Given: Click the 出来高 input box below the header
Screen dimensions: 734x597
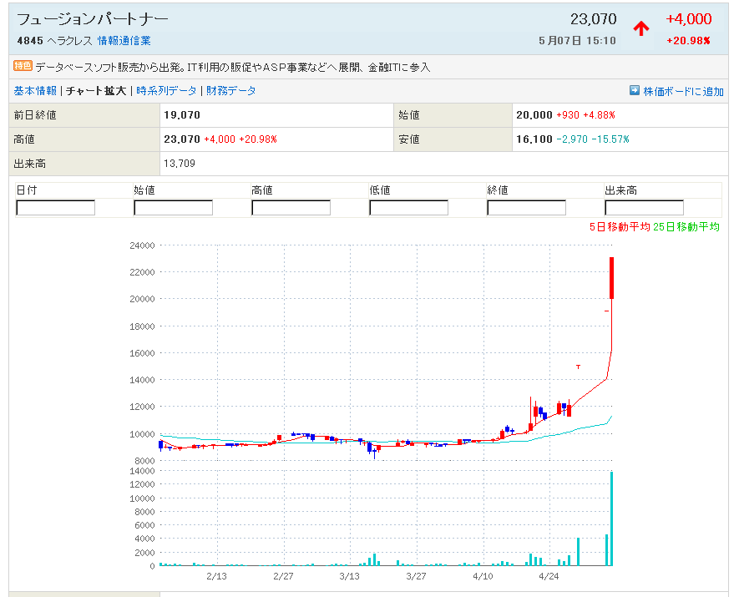Looking at the screenshot, I should click(x=644, y=208).
